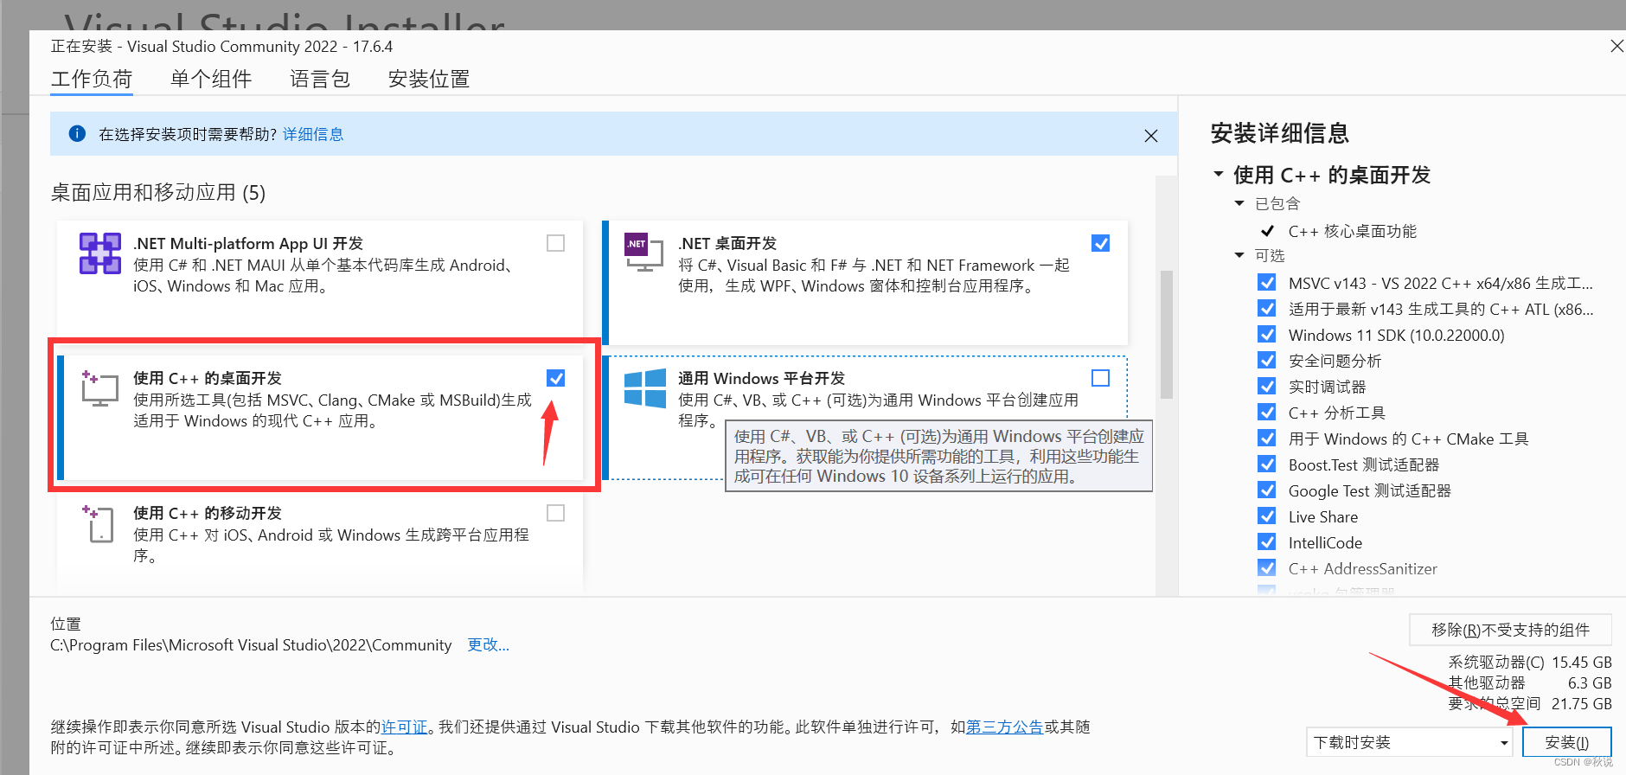Click the install path C:\Program Files text

[251, 645]
